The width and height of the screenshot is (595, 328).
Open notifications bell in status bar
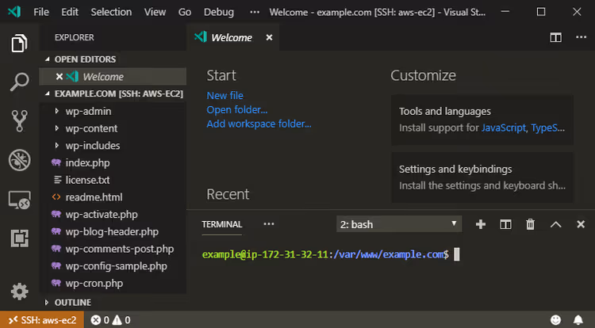[578, 319]
